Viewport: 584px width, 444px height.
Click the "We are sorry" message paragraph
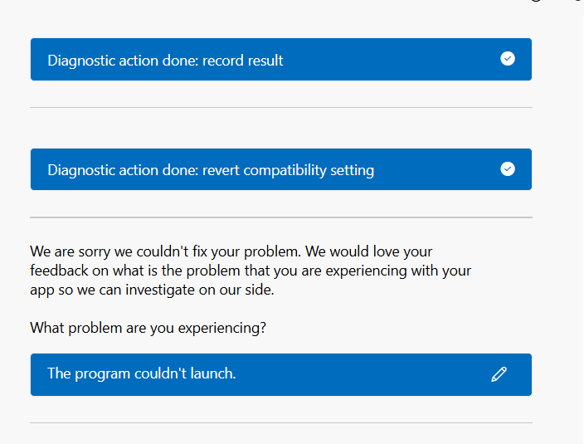point(249,271)
